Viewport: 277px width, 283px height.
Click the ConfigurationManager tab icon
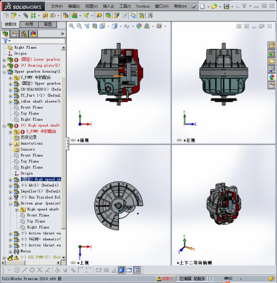point(24,34)
